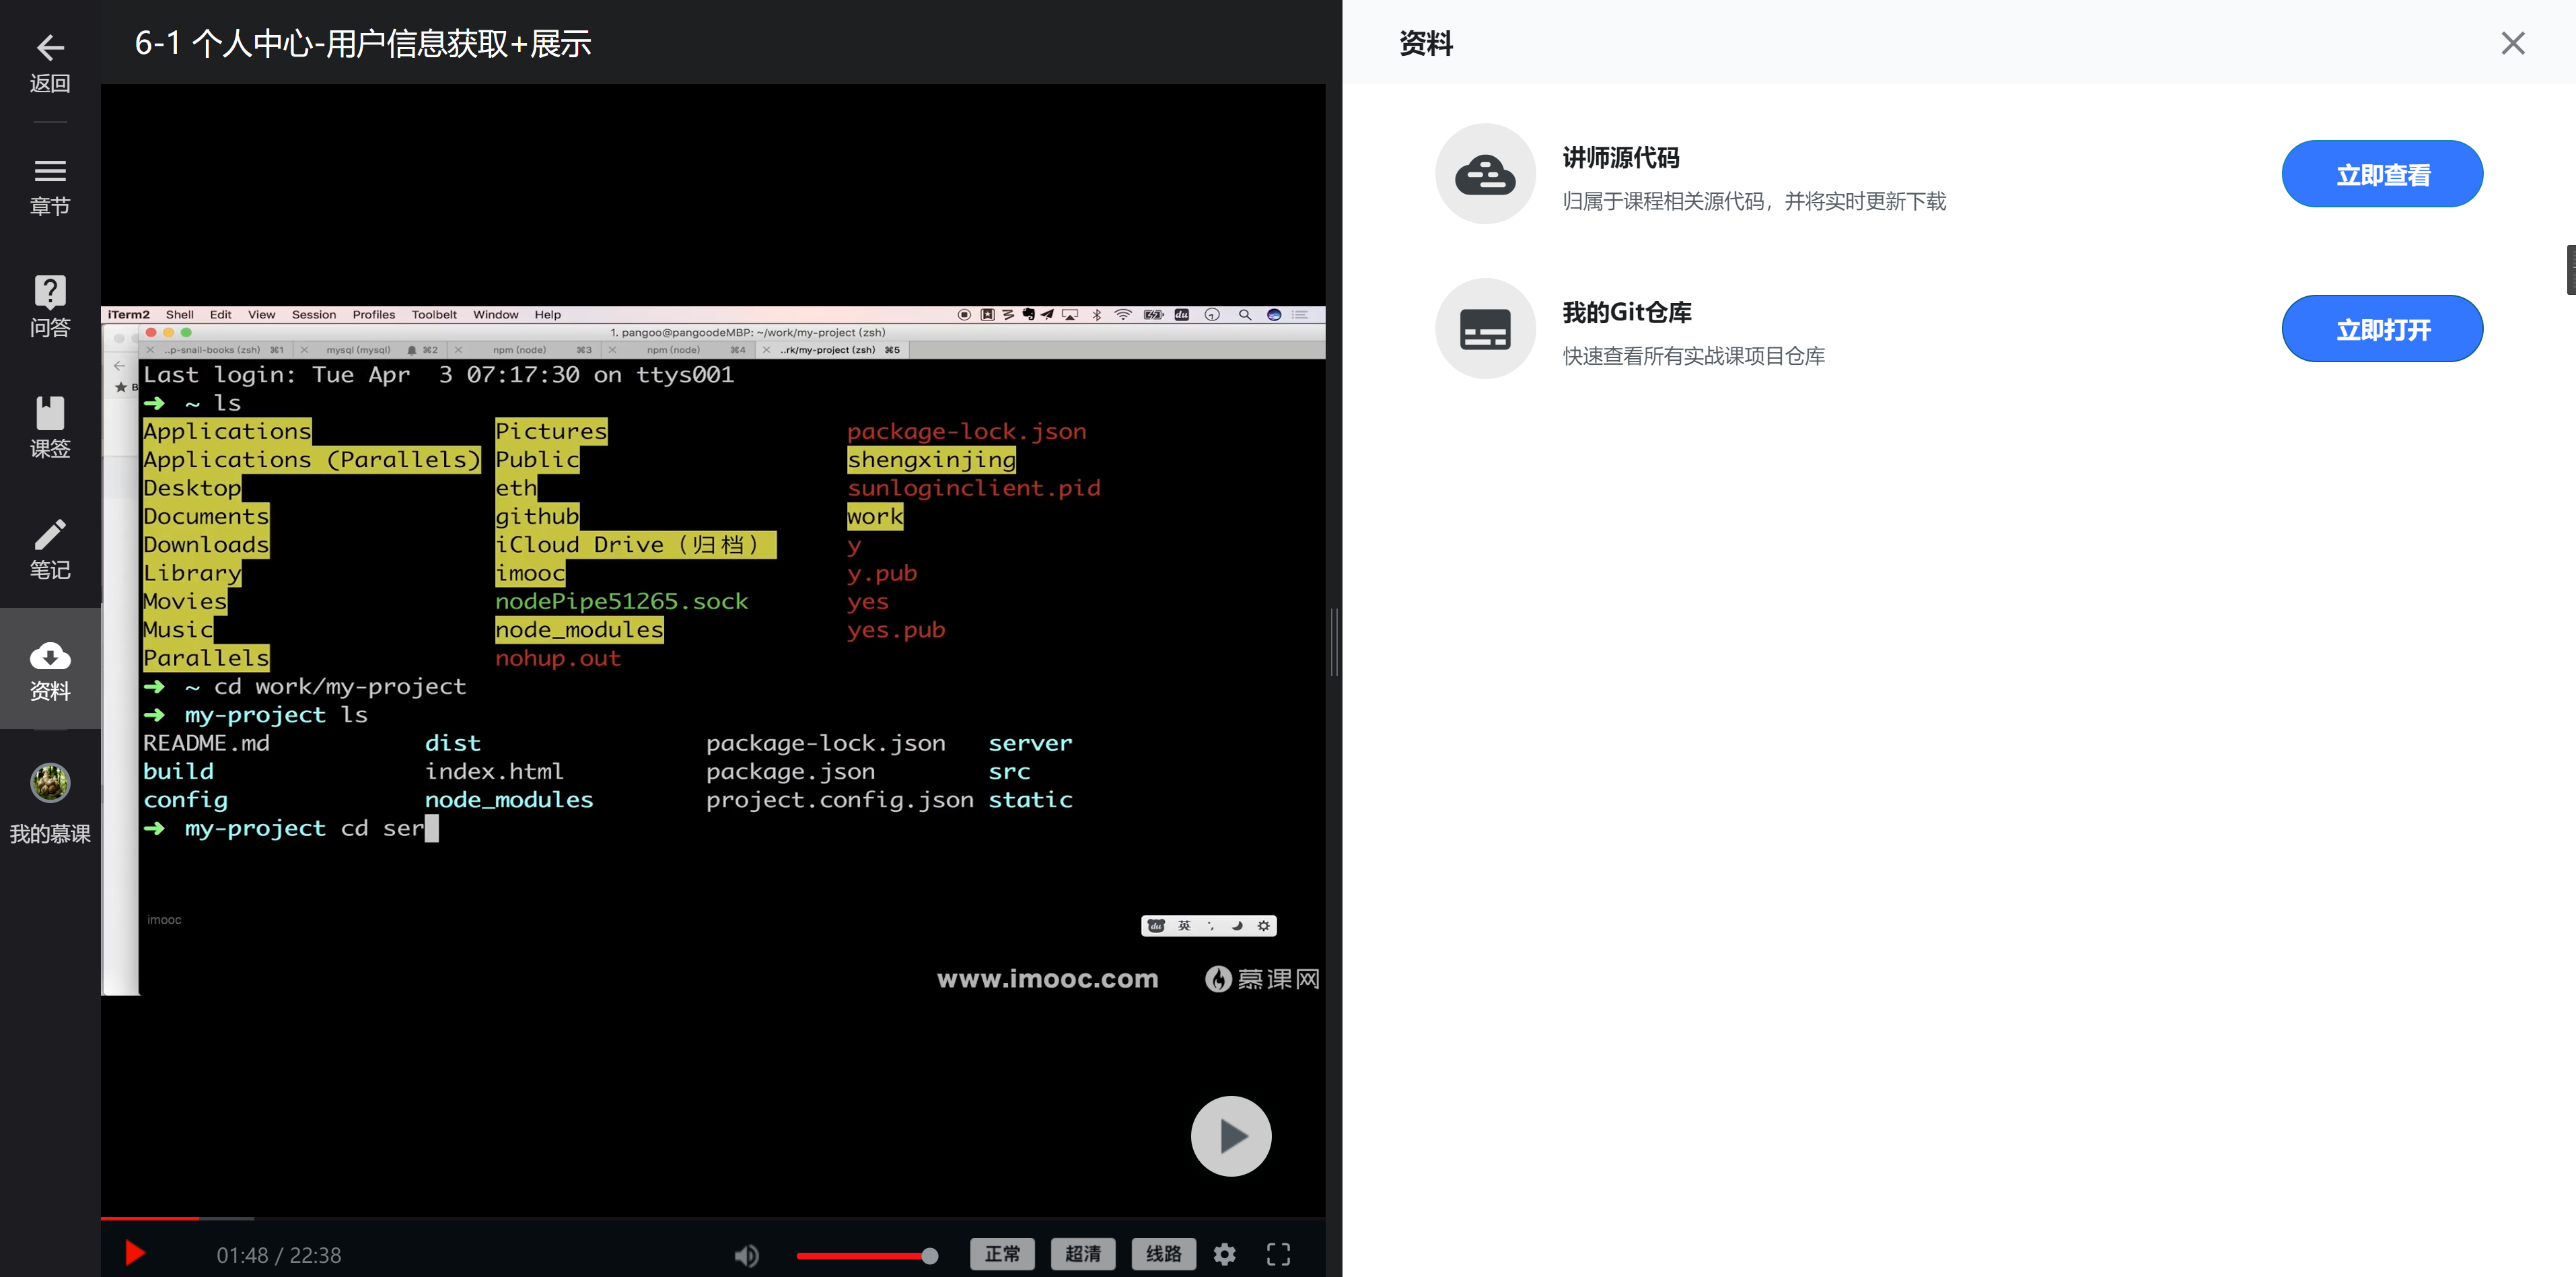Go back using the 返回 arrow
The height and width of the screenshot is (1277, 2576).
(50, 62)
